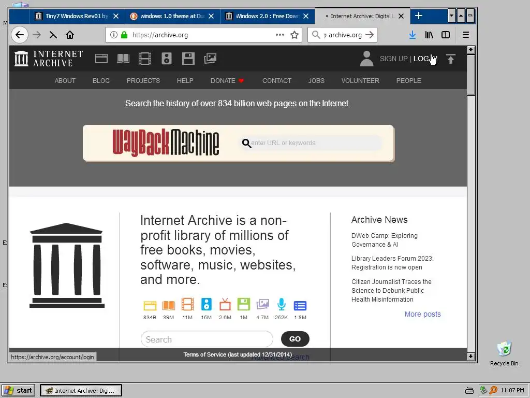Open the 15M audio speaker icon

206,304
